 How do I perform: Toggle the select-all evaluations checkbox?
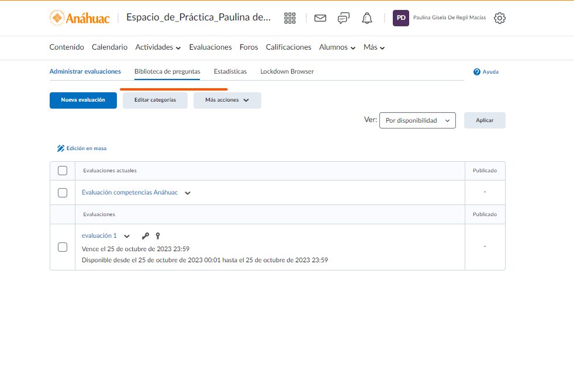tap(63, 171)
